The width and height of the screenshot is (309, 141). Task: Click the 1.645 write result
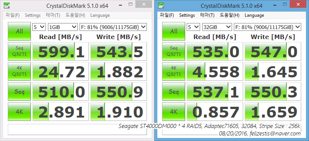point(273,71)
